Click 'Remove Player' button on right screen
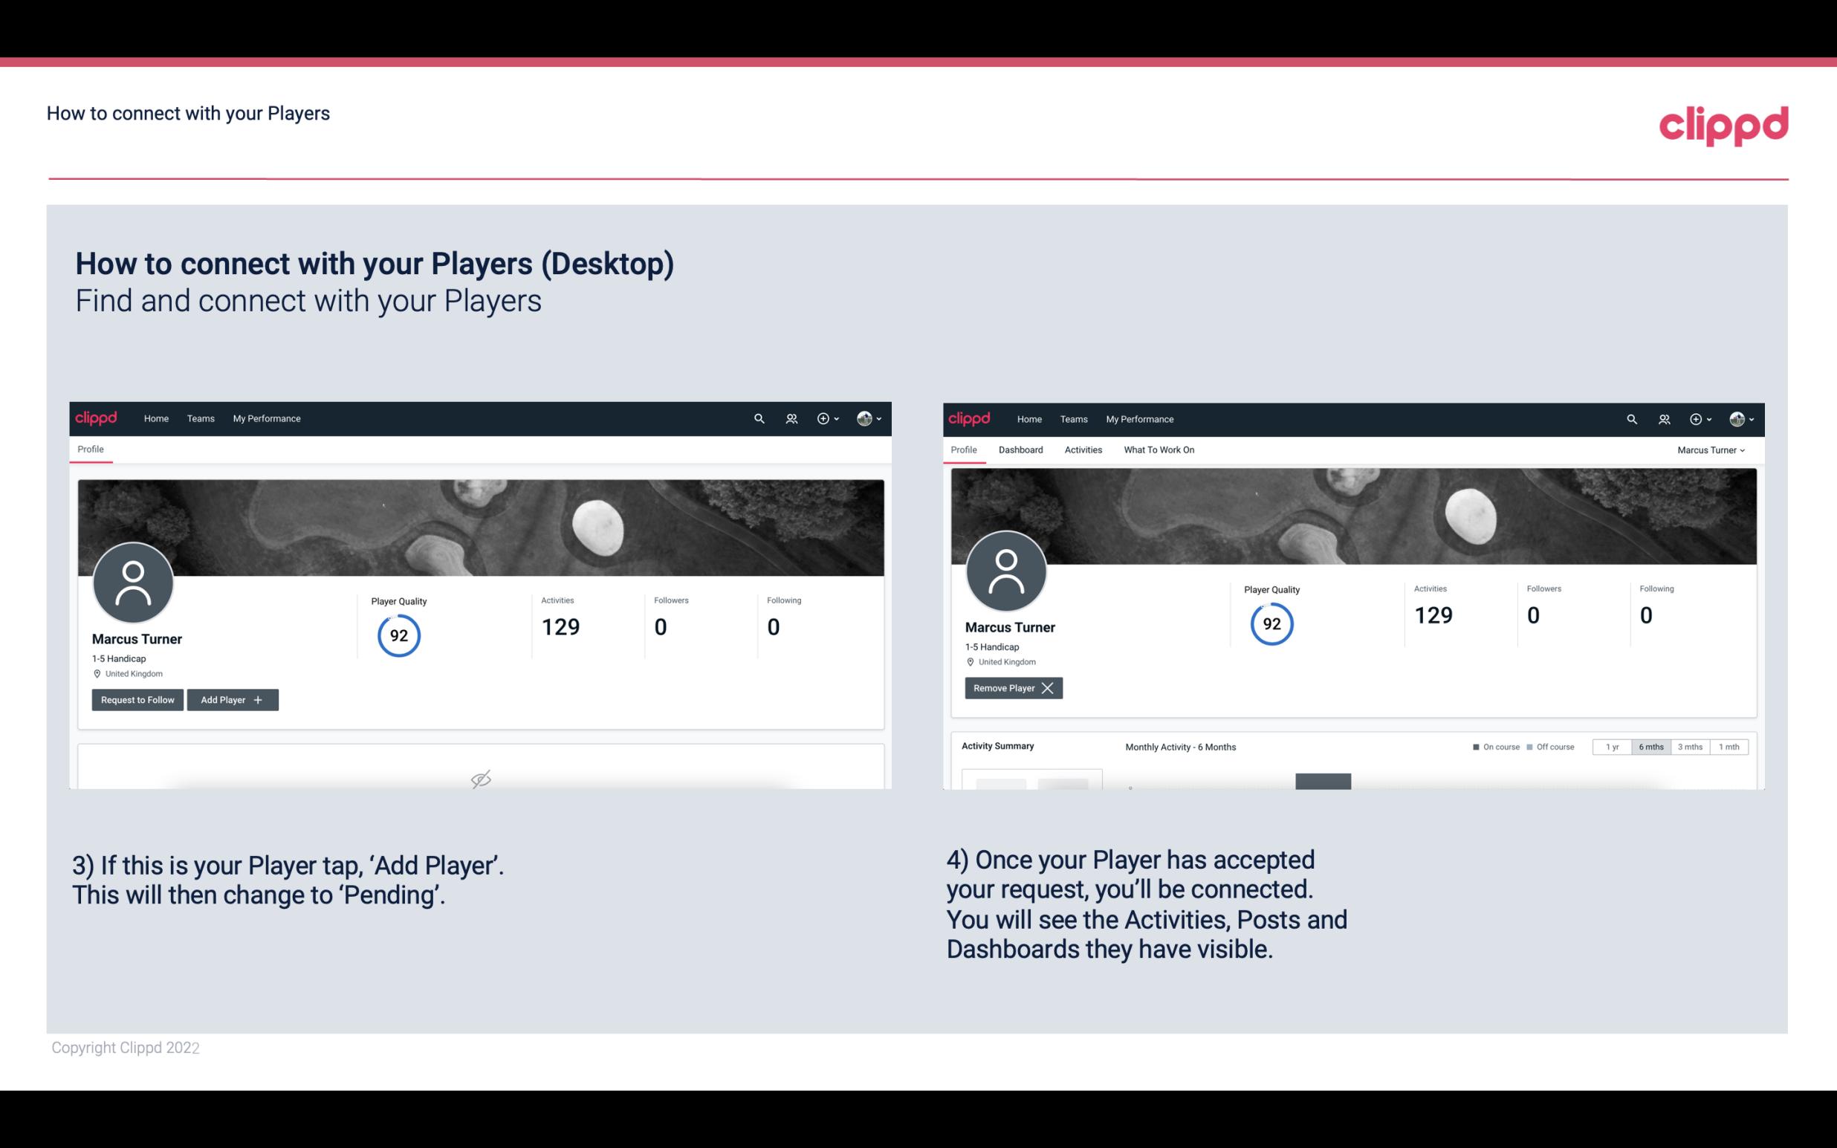This screenshot has width=1837, height=1148. pyautogui.click(x=1013, y=688)
